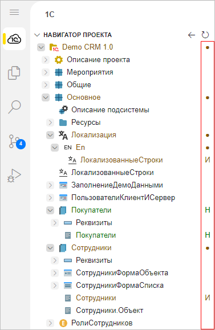This screenshot has height=330, width=215.
Task: Click the Покупатели catalog icon
Action: tap(63, 210)
